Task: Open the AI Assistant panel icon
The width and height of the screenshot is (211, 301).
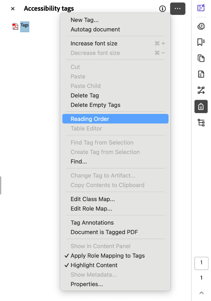Action: click(x=201, y=8)
